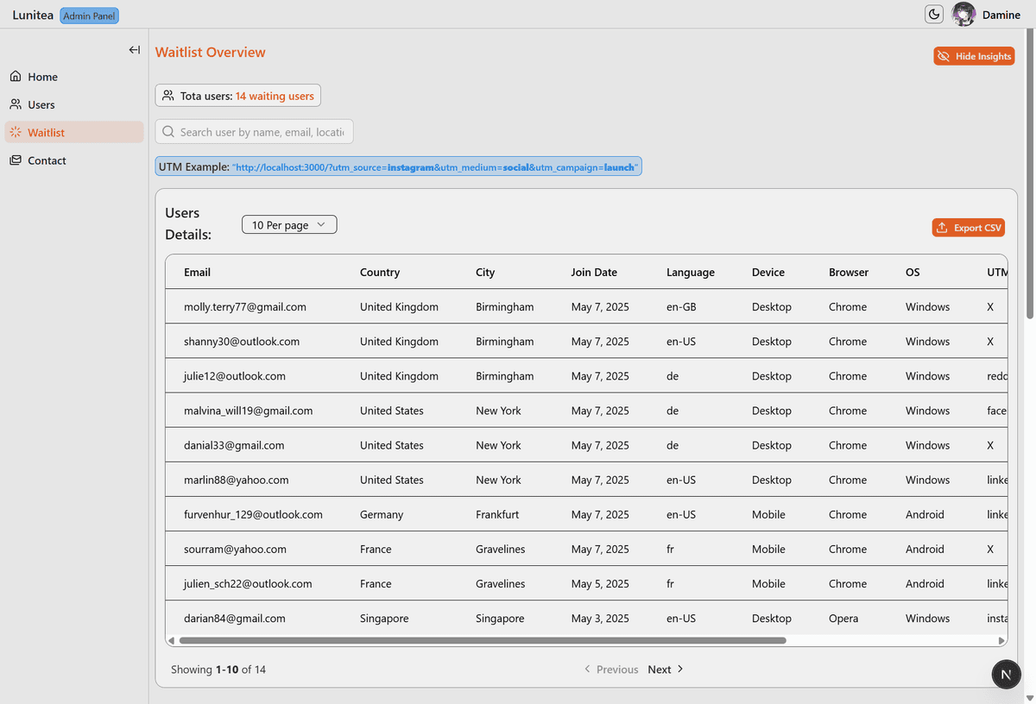Hide the insights panel
Image resolution: width=1036 pixels, height=704 pixels.
[974, 56]
